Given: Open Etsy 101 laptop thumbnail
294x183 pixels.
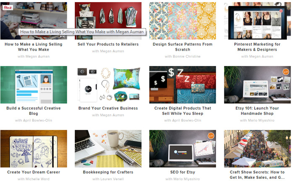Looking at the screenshot, I should click(x=257, y=85).
